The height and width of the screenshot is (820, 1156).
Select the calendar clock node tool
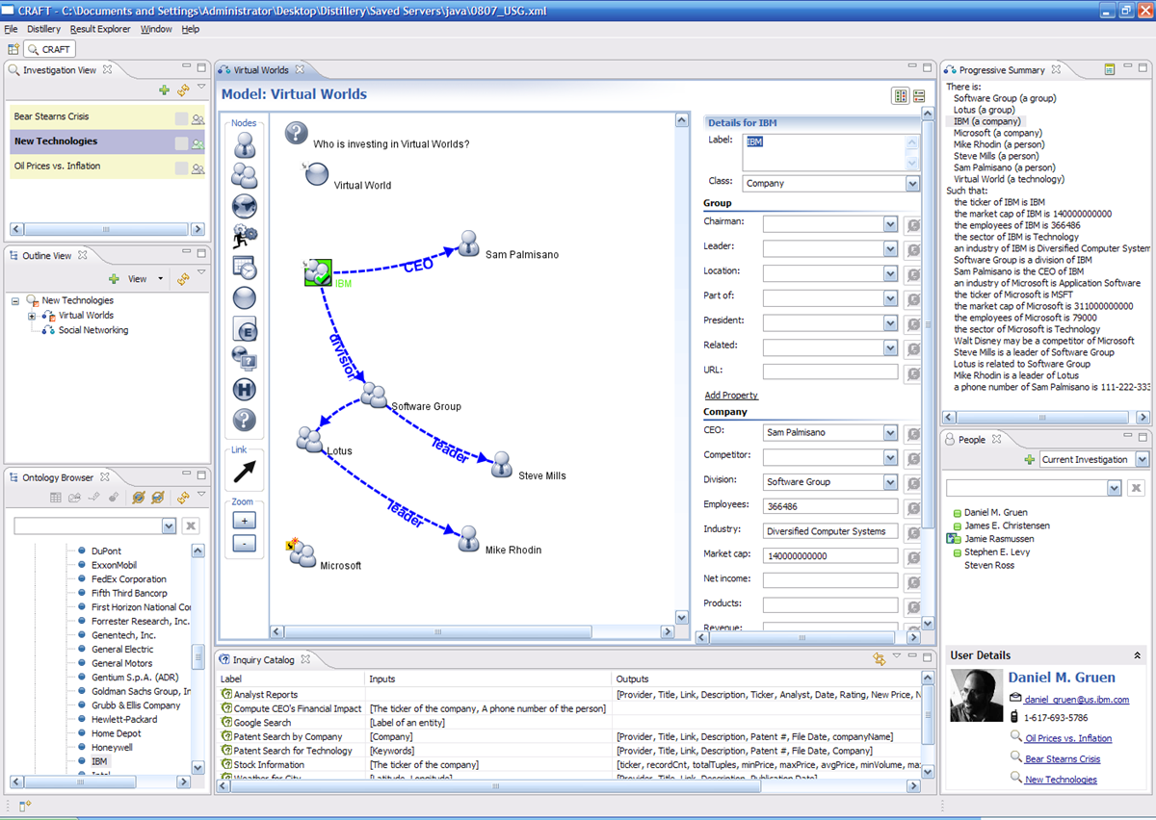click(x=245, y=267)
